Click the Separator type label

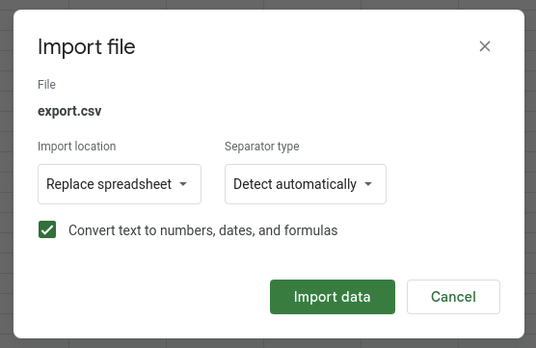262,147
